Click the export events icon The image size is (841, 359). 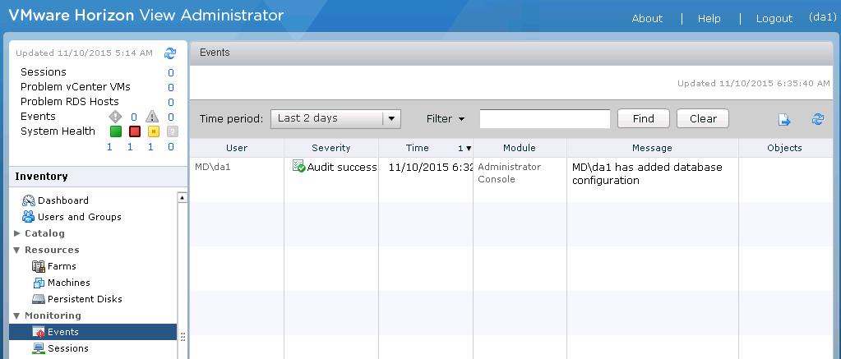[x=784, y=120]
